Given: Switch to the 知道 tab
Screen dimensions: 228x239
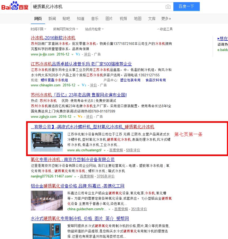Looking at the screenshot, I should [80, 18].
